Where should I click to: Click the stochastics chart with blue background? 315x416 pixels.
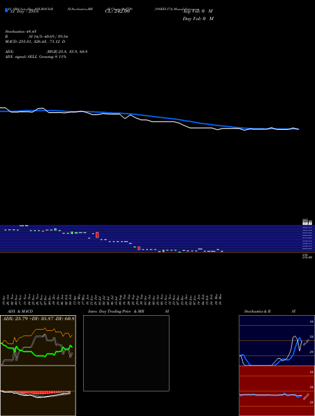pyautogui.click(x=277, y=340)
